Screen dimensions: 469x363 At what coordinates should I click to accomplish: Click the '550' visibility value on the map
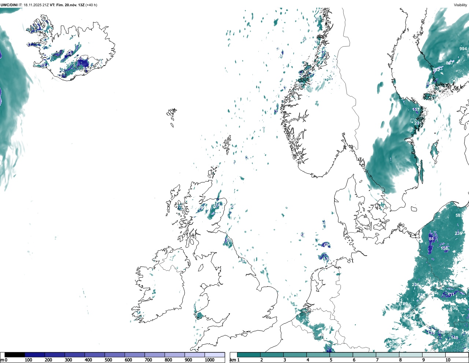(x=408, y=316)
